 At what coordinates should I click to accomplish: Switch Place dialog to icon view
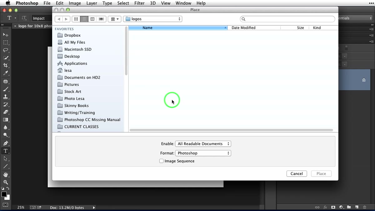pyautogui.click(x=76, y=19)
